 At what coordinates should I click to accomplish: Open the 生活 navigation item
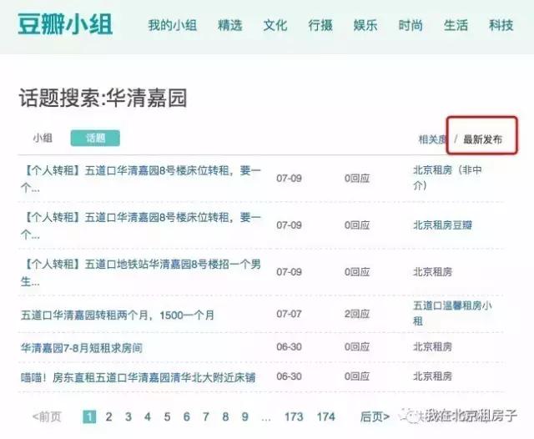pyautogui.click(x=456, y=25)
